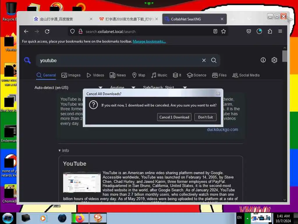Viewport: 298px width, 224px height.
Task: Click the YouTube screenshot thumbnail
Action: click(x=82, y=182)
